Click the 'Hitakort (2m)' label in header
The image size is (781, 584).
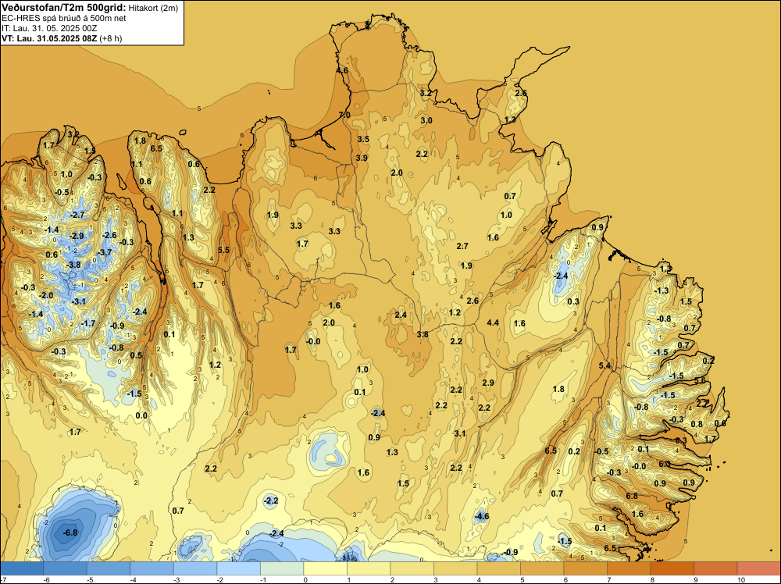click(x=153, y=8)
